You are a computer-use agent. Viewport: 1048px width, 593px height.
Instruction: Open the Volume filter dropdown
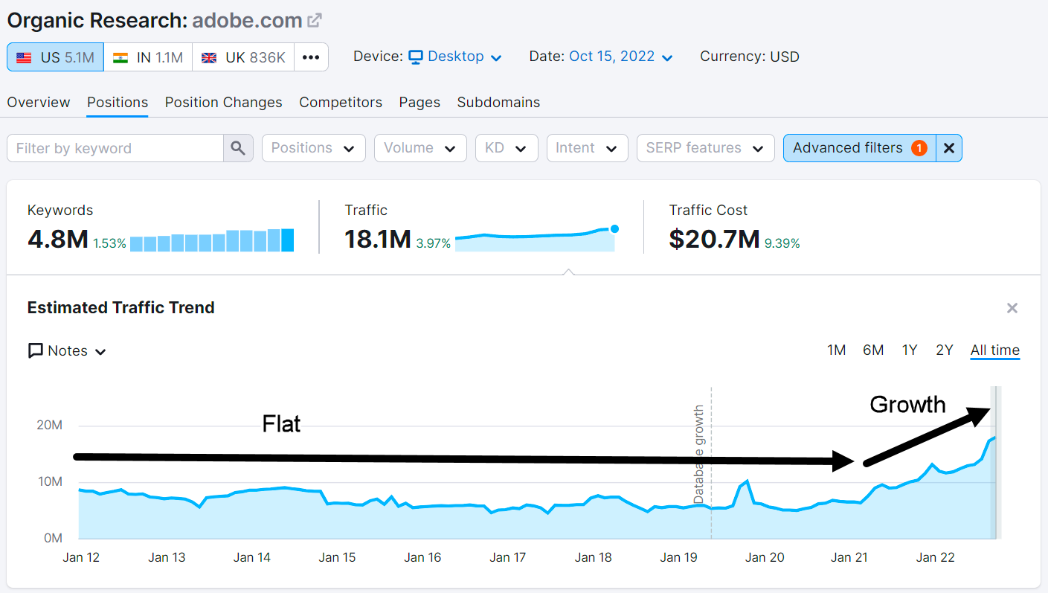419,147
